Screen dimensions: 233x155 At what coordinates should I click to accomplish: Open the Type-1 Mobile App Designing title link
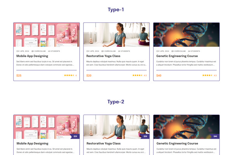tap(32, 56)
